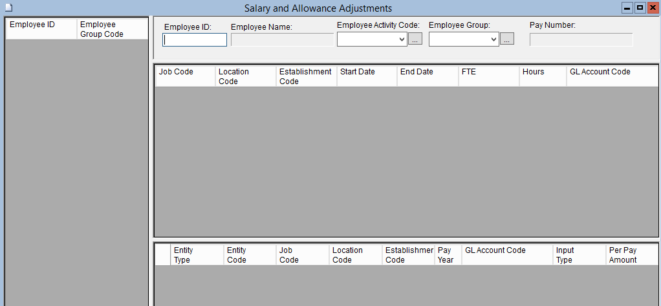
Task: Select Entity Type column header in lower grid
Action: (x=197, y=255)
